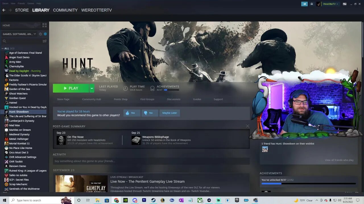364x204 pixels.
Task: Open Steam from the taskbar
Action: click(153, 200)
